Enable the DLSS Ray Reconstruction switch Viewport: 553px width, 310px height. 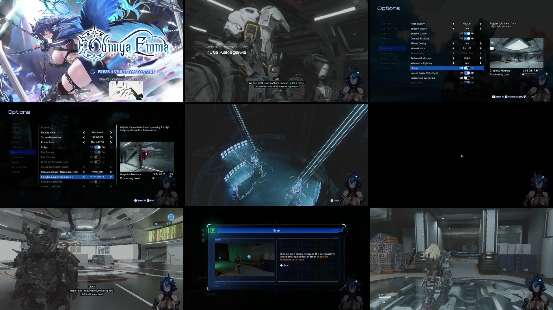[97, 162]
